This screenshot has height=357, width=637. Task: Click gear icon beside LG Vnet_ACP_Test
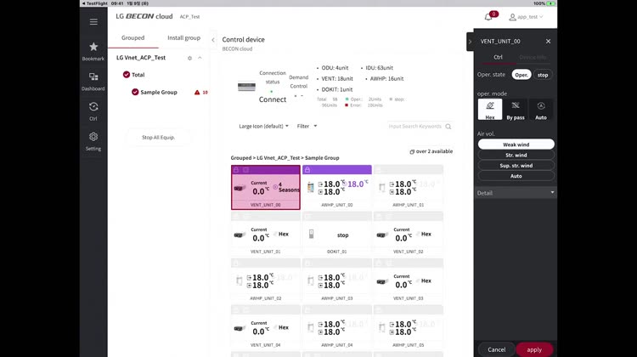click(189, 58)
